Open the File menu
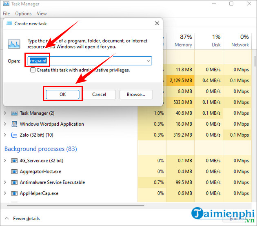The height and width of the screenshot is (226, 257). pyautogui.click(x=6, y=13)
